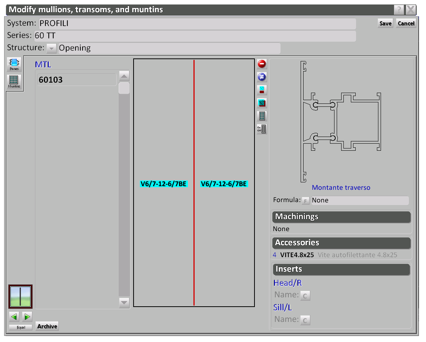
Task: Open the Inserts section header
Action: point(342,269)
